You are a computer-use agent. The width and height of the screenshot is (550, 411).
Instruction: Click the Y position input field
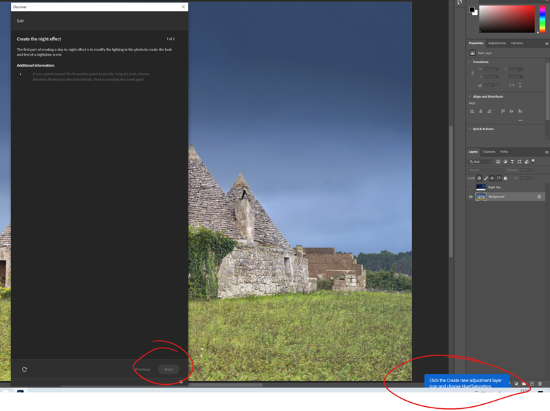tap(516, 76)
